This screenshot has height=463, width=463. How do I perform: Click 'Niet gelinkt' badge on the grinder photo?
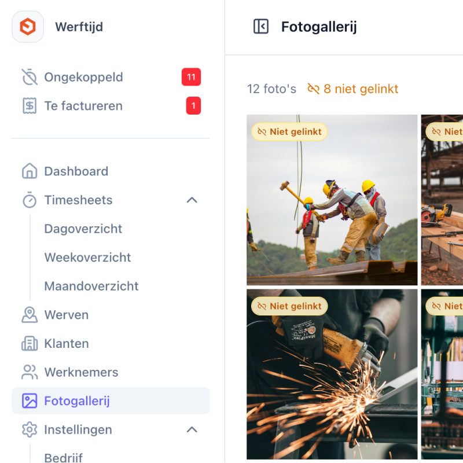(x=289, y=306)
